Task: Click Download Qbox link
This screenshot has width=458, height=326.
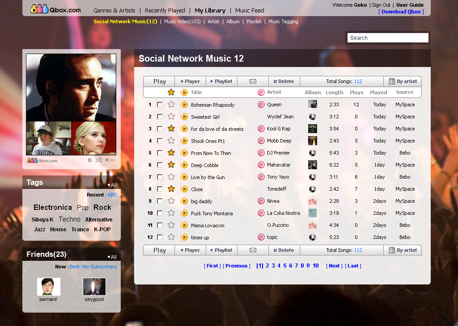Action: pyautogui.click(x=401, y=12)
